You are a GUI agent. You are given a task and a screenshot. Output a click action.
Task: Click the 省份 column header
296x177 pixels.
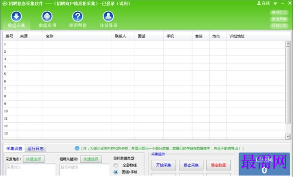[x=201, y=36]
